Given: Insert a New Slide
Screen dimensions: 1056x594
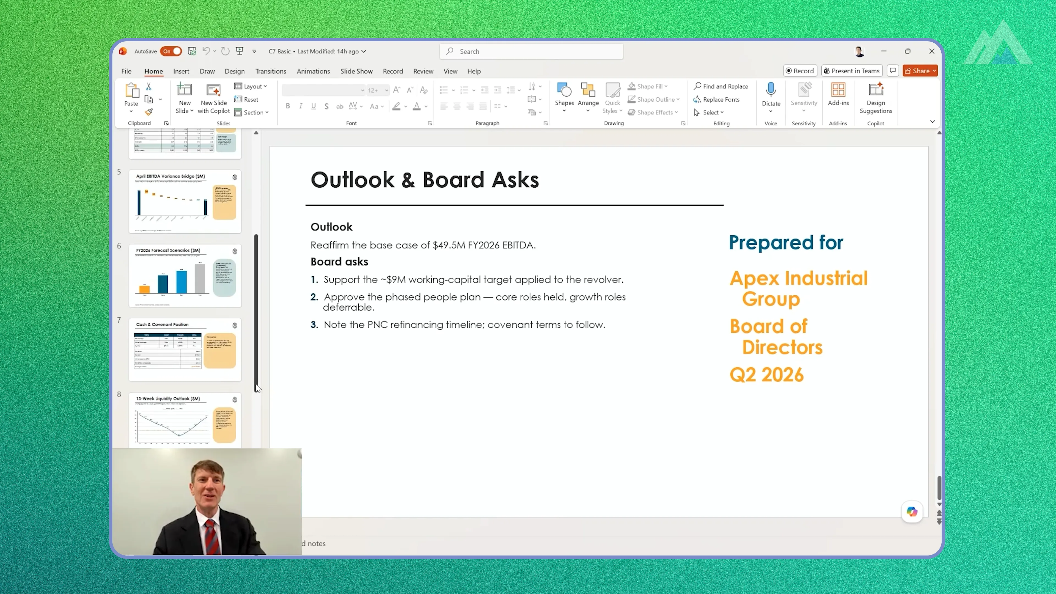Looking at the screenshot, I should click(x=185, y=98).
